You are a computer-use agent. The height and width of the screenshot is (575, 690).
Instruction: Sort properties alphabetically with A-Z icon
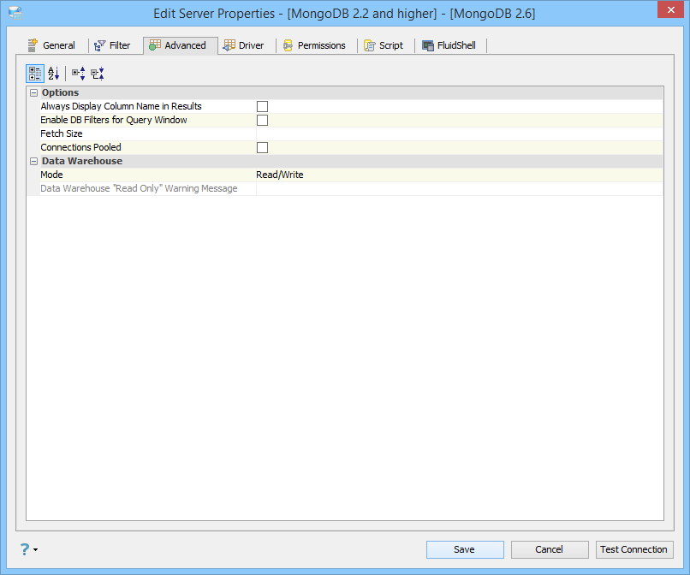[53, 74]
